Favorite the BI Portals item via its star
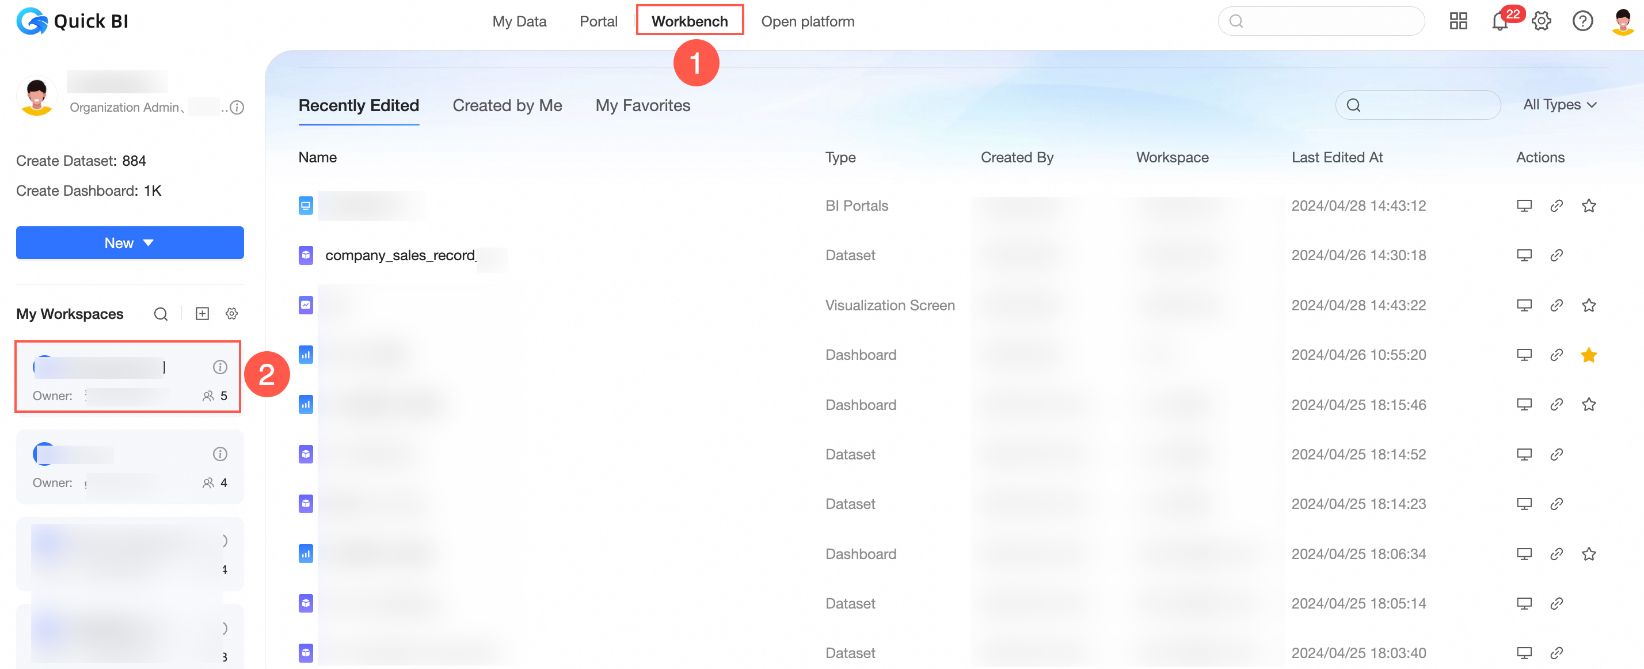Screen dimensions: 1644x669 coord(1589,206)
